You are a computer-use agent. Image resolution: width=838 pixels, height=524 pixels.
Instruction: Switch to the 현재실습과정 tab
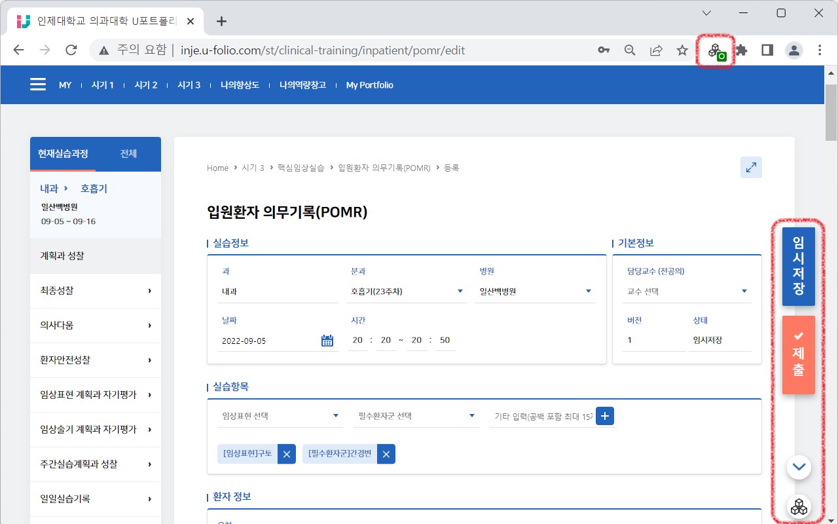(63, 154)
